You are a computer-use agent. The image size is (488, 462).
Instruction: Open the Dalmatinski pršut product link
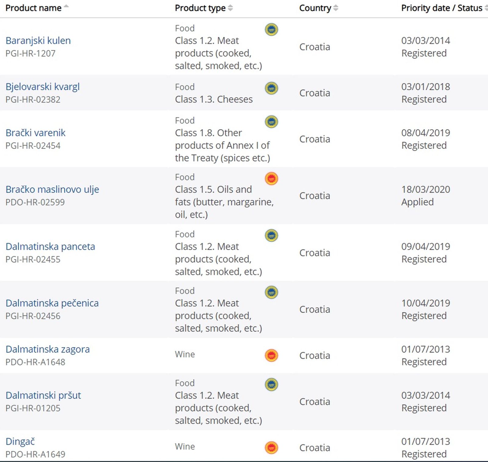43,396
